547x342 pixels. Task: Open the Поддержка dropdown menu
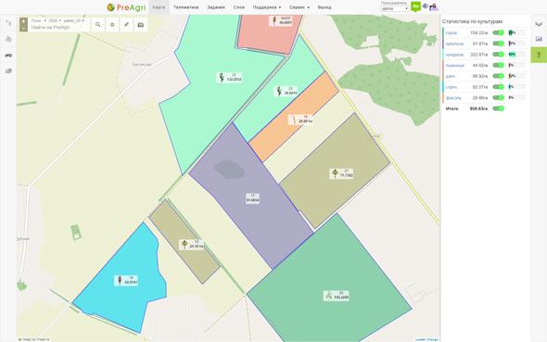[267, 7]
